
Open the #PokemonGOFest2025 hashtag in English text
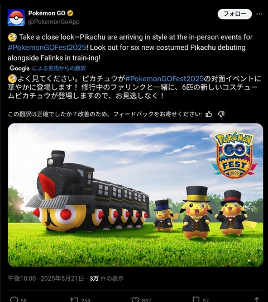click(x=47, y=48)
